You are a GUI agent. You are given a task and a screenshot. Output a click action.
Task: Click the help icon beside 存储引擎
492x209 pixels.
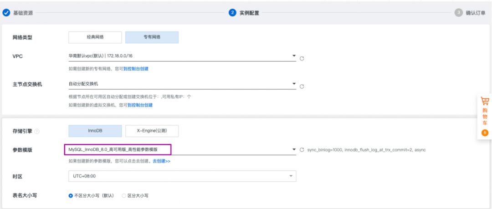[x=36, y=132]
